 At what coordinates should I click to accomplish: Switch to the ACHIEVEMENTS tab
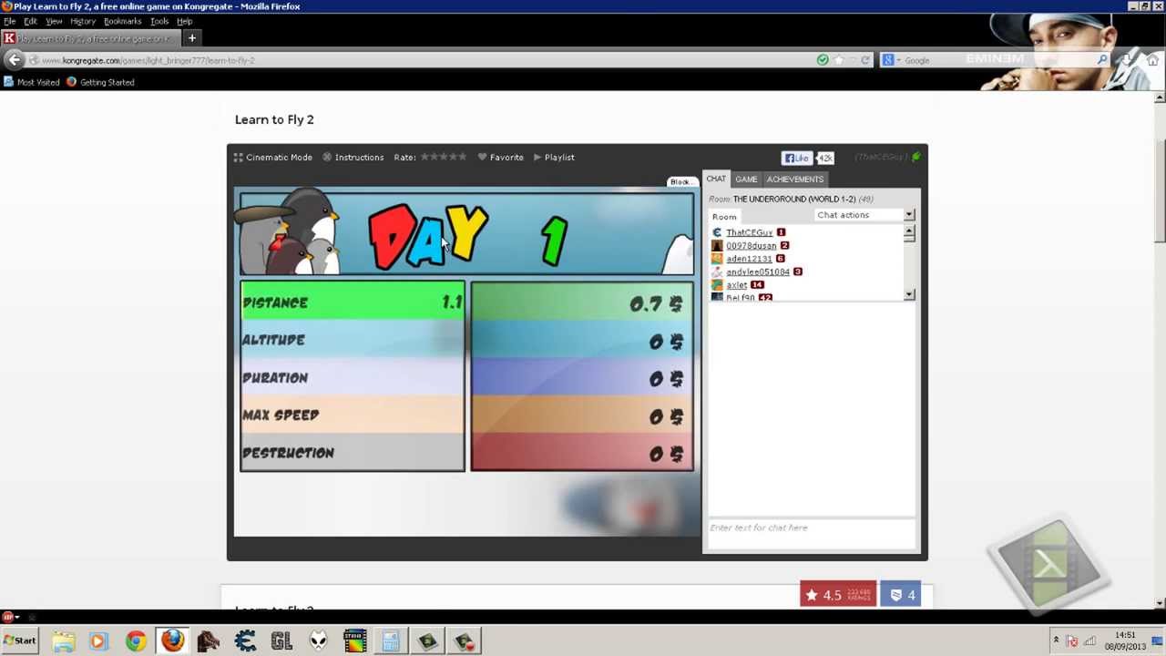pos(794,179)
